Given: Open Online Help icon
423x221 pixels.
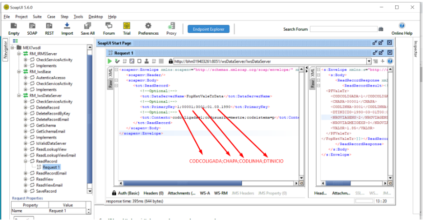Looking at the screenshot, I should tap(402, 25).
